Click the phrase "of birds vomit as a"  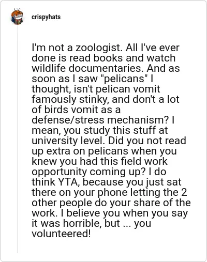(76, 110)
